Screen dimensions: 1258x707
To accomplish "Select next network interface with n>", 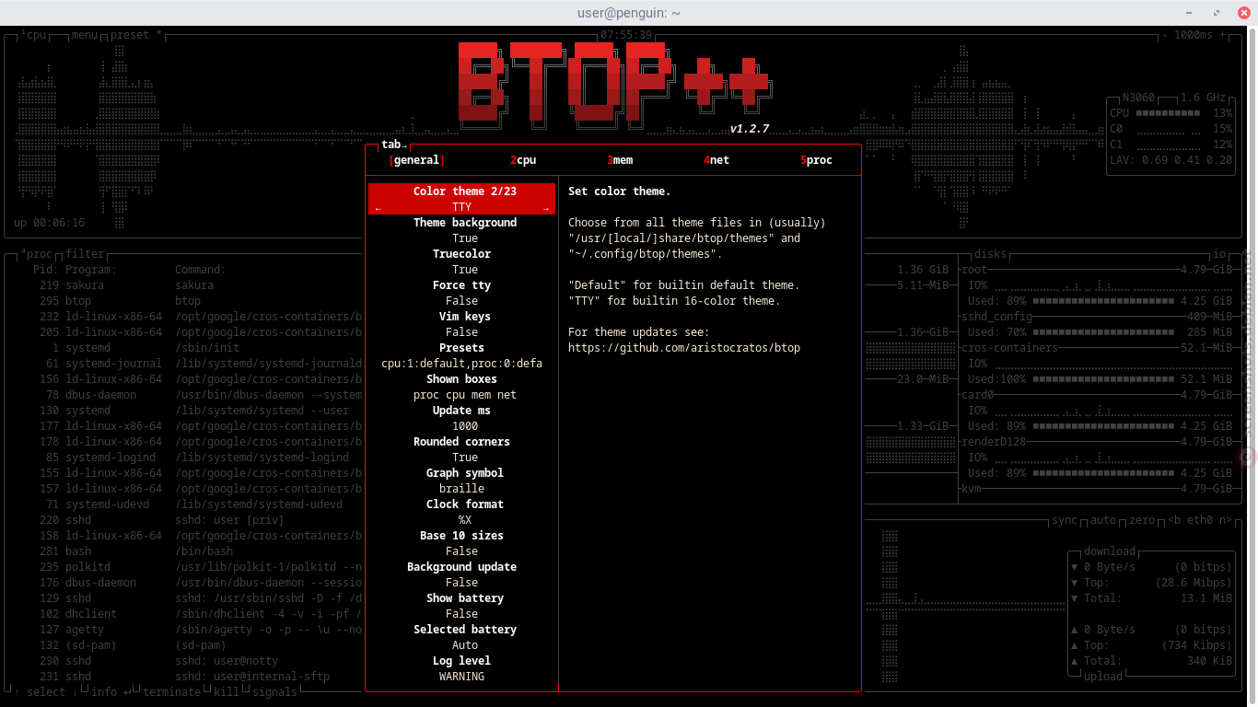I will pyautogui.click(x=1225, y=520).
